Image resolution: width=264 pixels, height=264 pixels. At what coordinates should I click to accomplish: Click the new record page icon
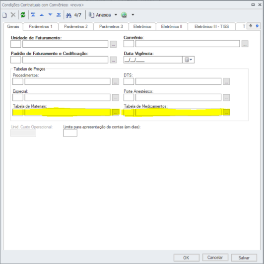click(4, 15)
